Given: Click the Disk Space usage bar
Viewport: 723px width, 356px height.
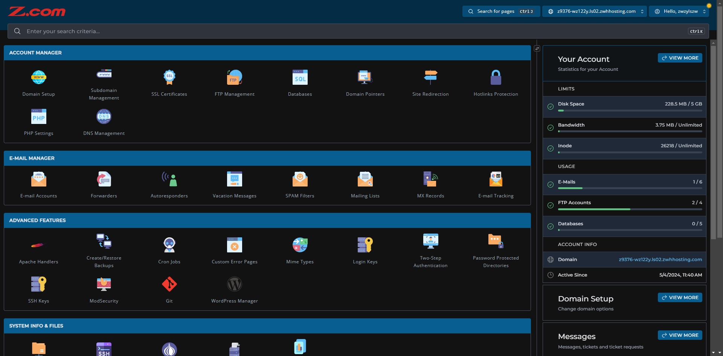Looking at the screenshot, I should coord(630,111).
